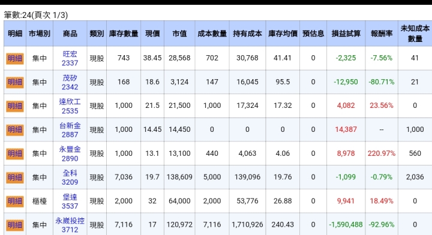
Task: Open 明細 button for 永崴投控 3712 row
Action: point(15,225)
